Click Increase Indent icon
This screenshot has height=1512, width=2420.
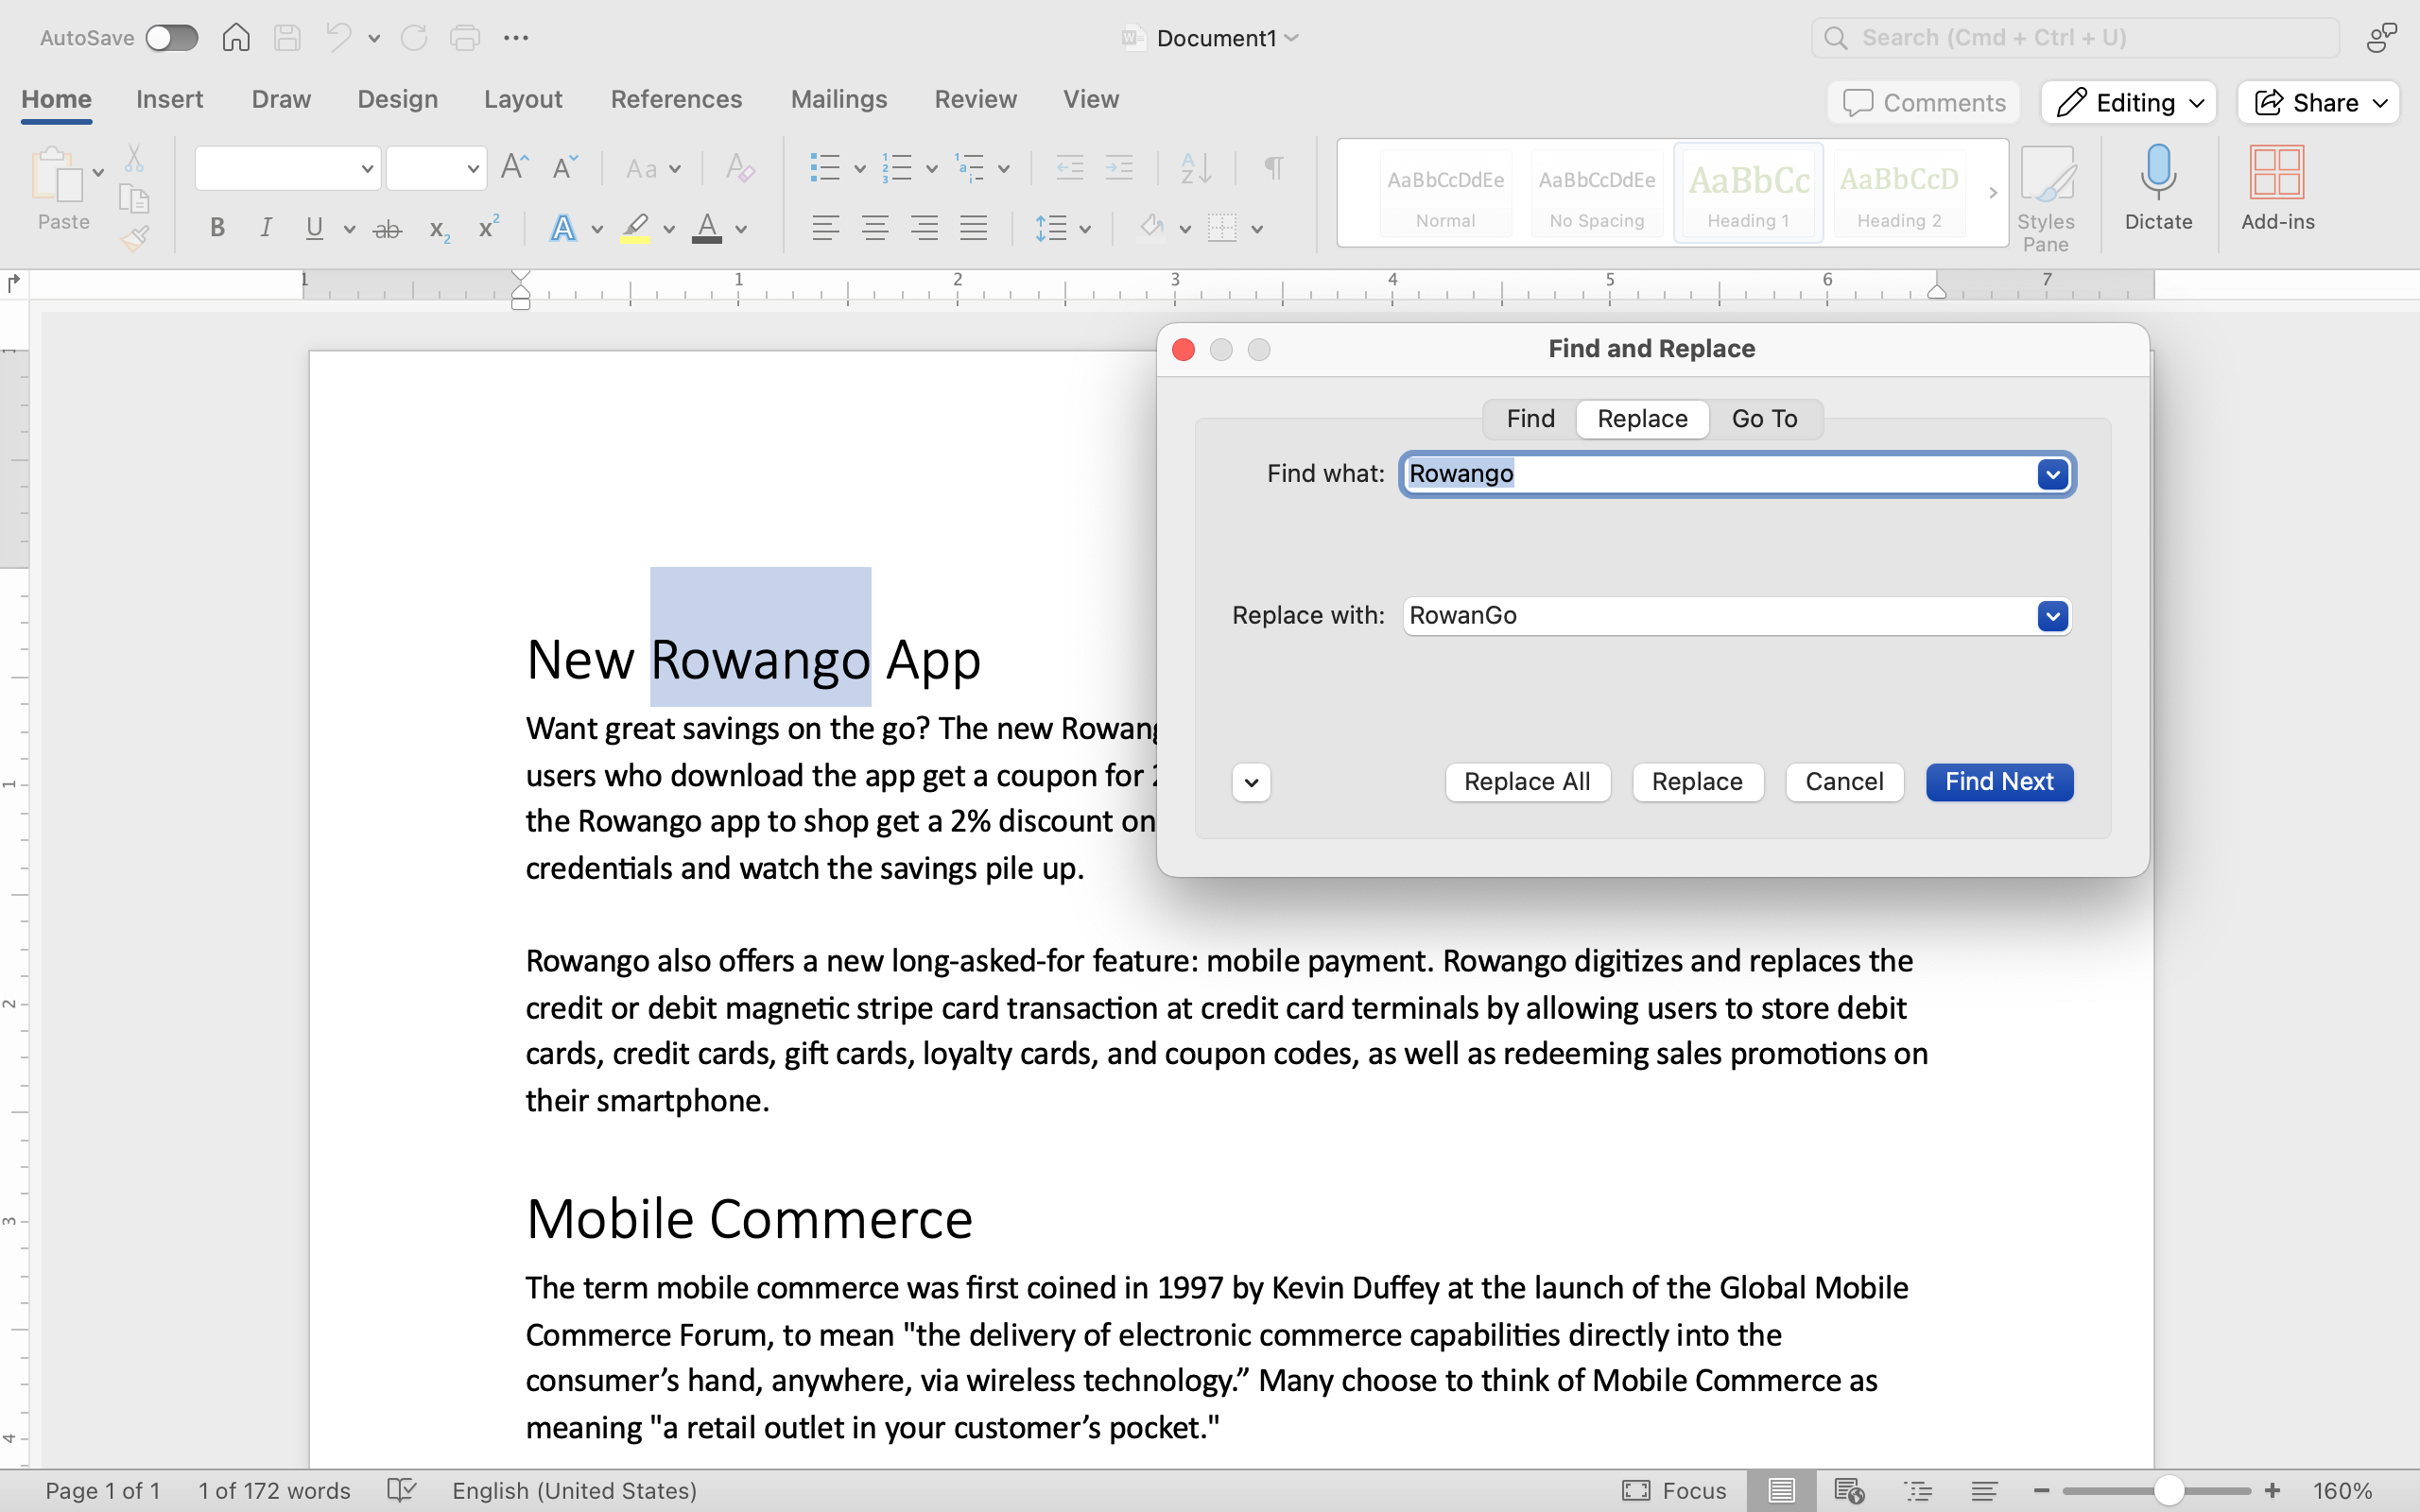[1119, 168]
